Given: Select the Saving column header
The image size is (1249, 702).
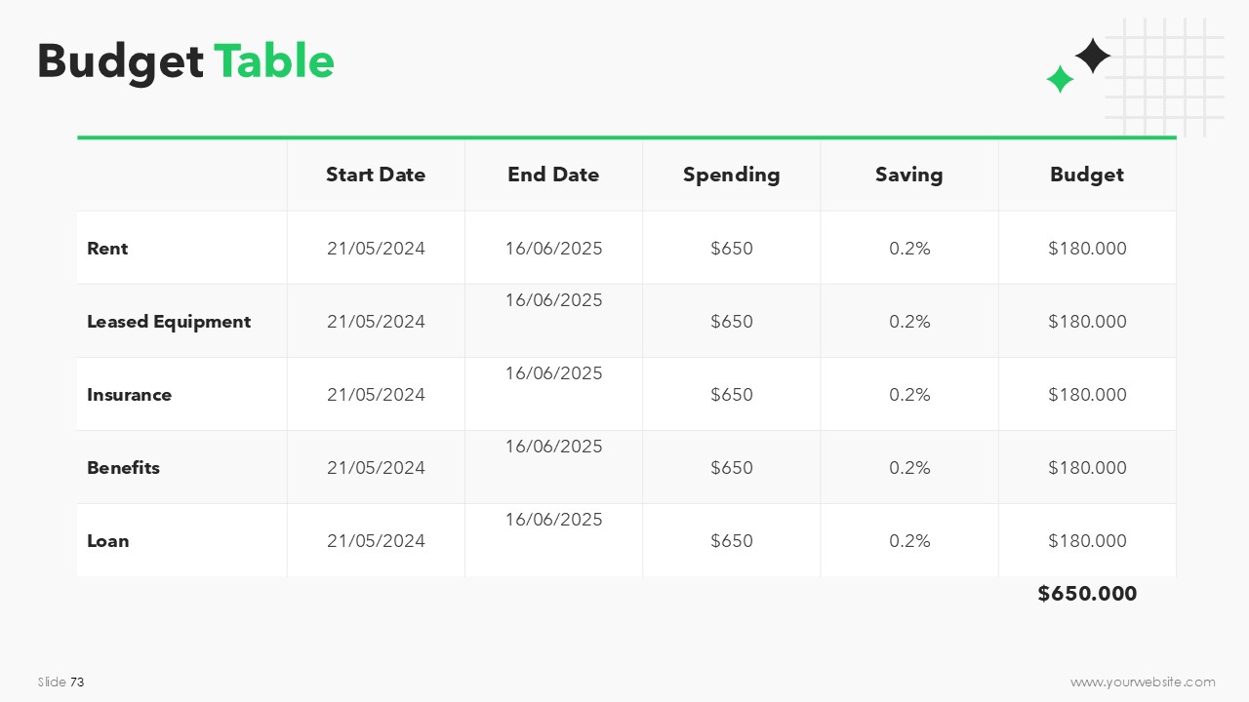Looking at the screenshot, I should click(x=909, y=175).
